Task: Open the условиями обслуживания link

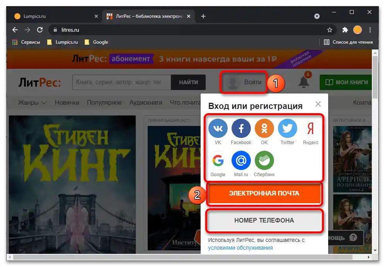Action: pos(240,248)
